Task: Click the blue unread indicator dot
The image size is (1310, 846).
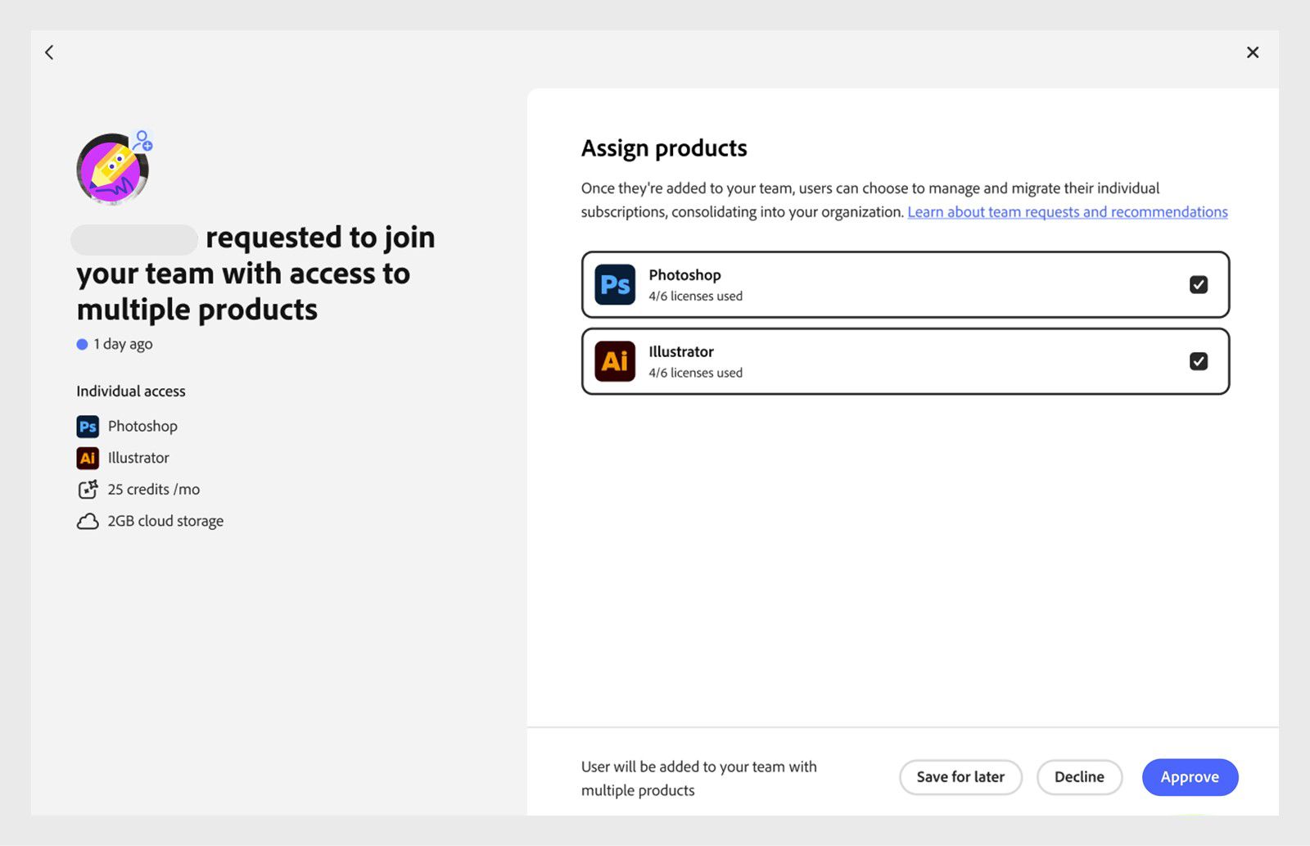Action: coord(81,343)
